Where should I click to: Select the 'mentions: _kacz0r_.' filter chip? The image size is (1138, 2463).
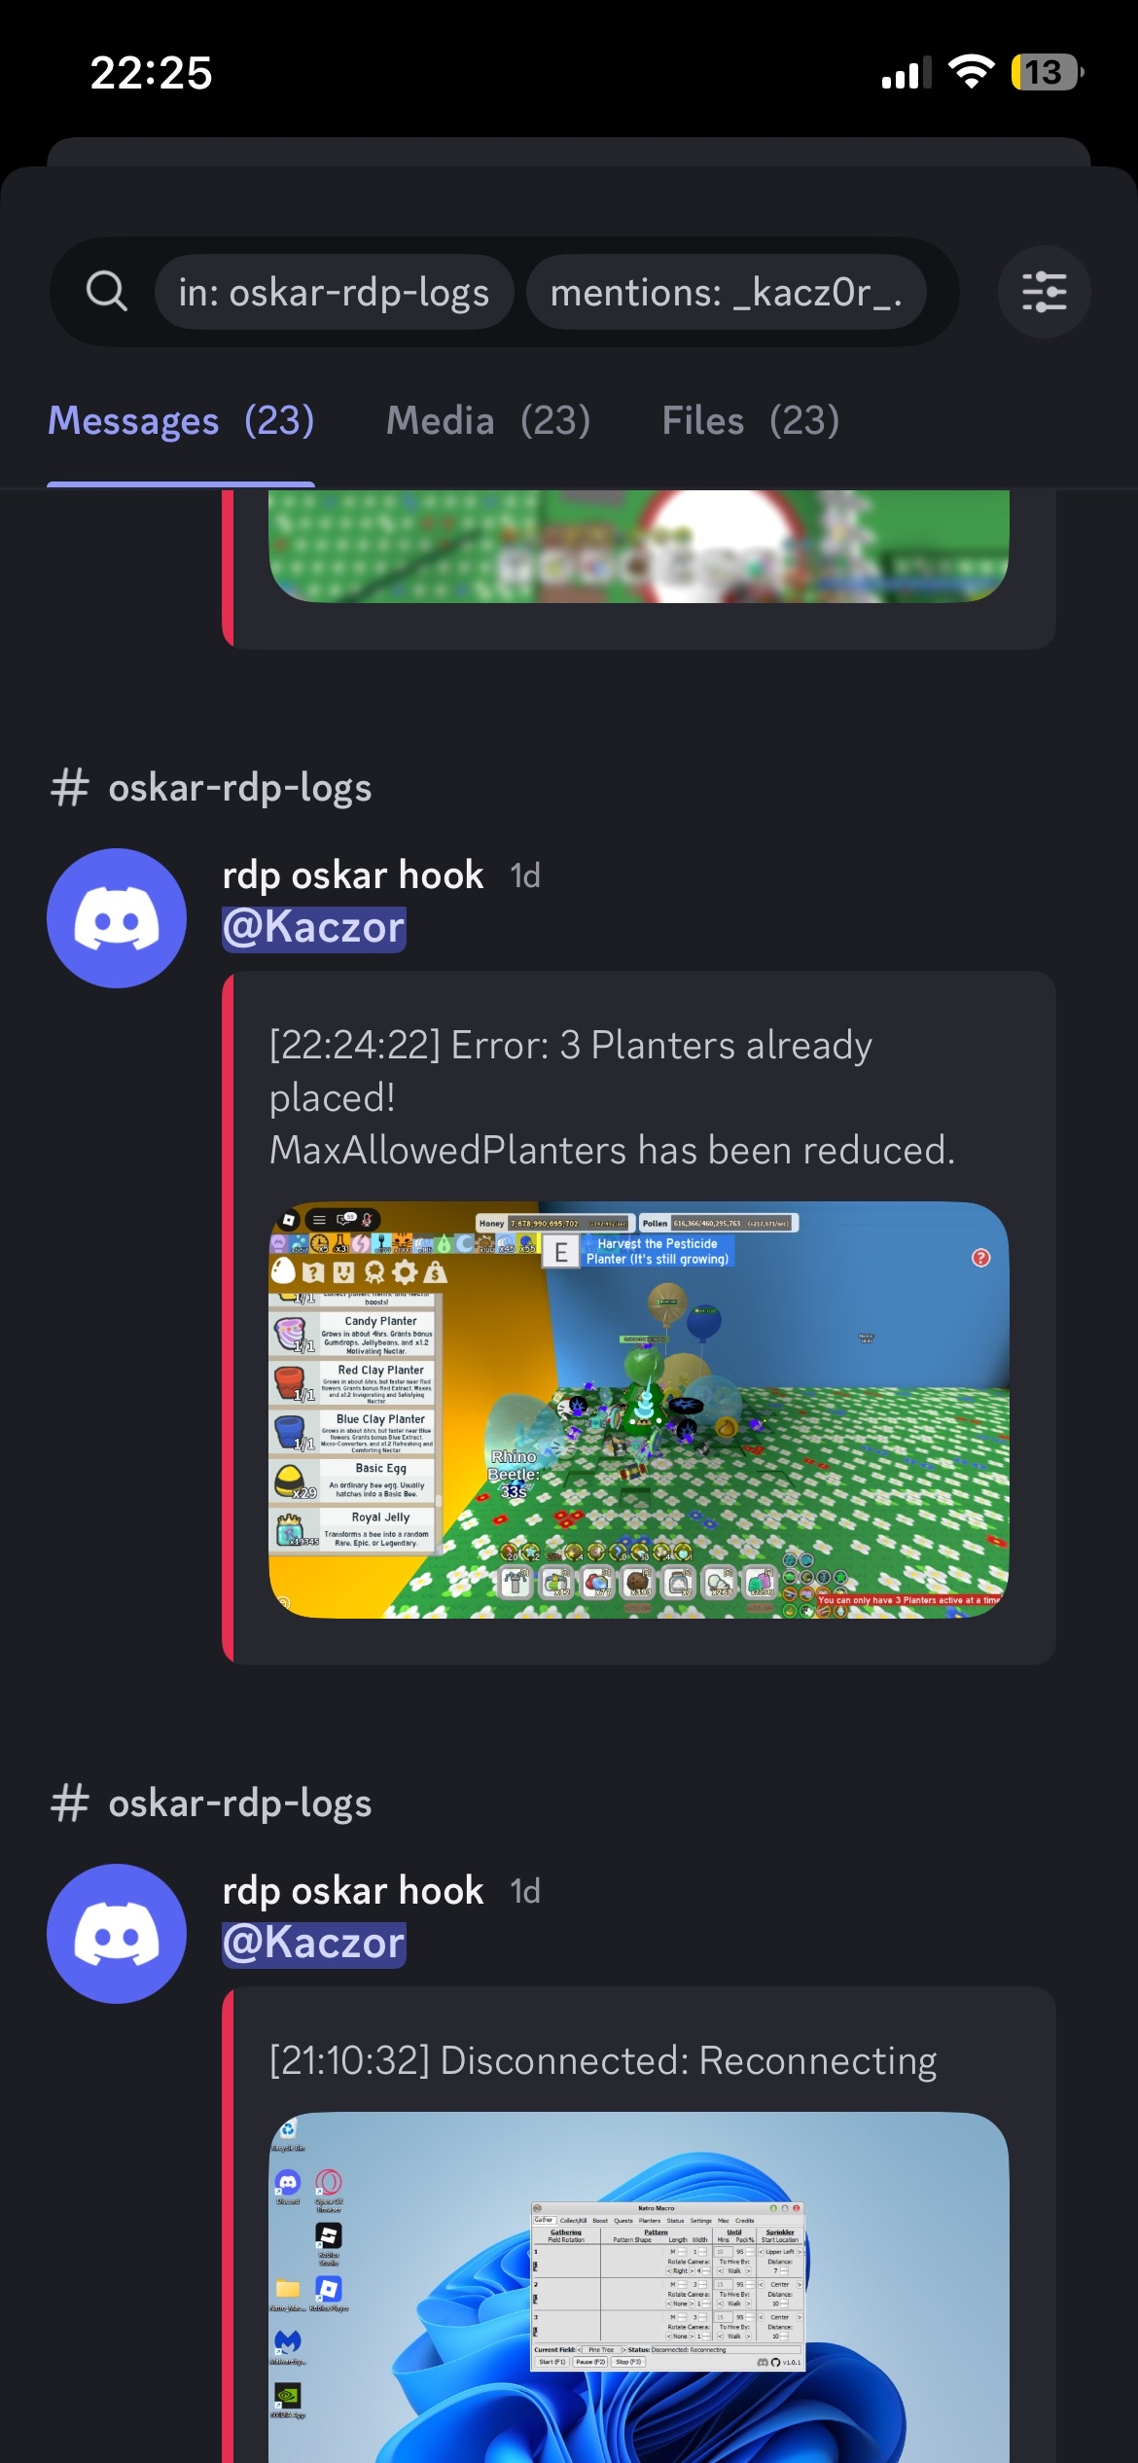[x=727, y=292]
